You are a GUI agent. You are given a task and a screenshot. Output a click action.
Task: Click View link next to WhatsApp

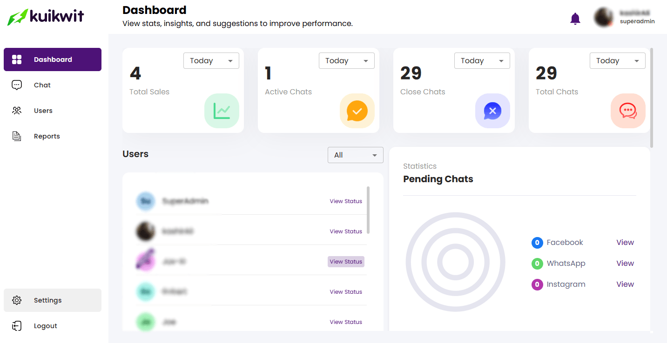click(625, 264)
